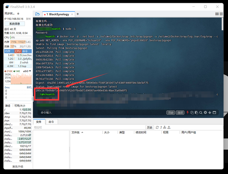Image resolution: width=228 pixels, height=174 pixels.
Task: Select the /run disk row 7.7G/7.7G
Action: point(18,121)
